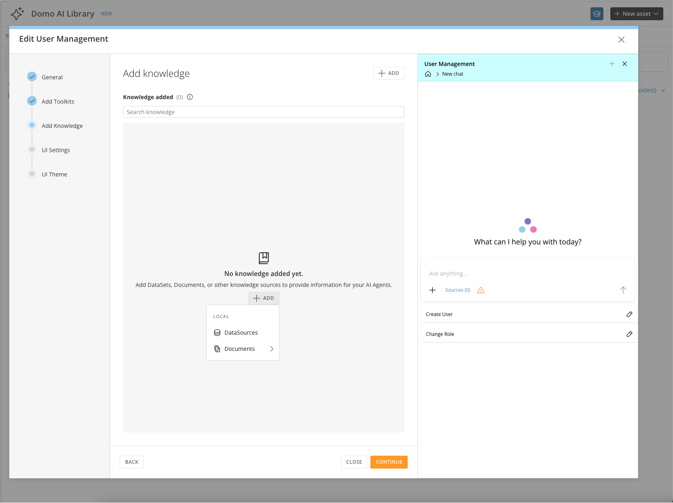Click the Domo AI Library sparkle logo
Image resolution: width=673 pixels, height=503 pixels.
pos(17,14)
